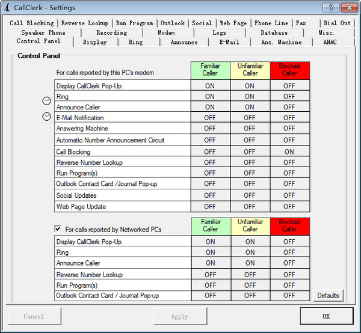Click the CallClerk app icon in title bar

click(7, 8)
